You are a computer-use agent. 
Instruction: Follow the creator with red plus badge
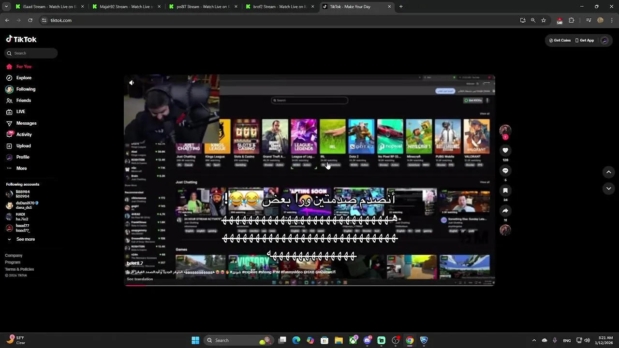(505, 137)
